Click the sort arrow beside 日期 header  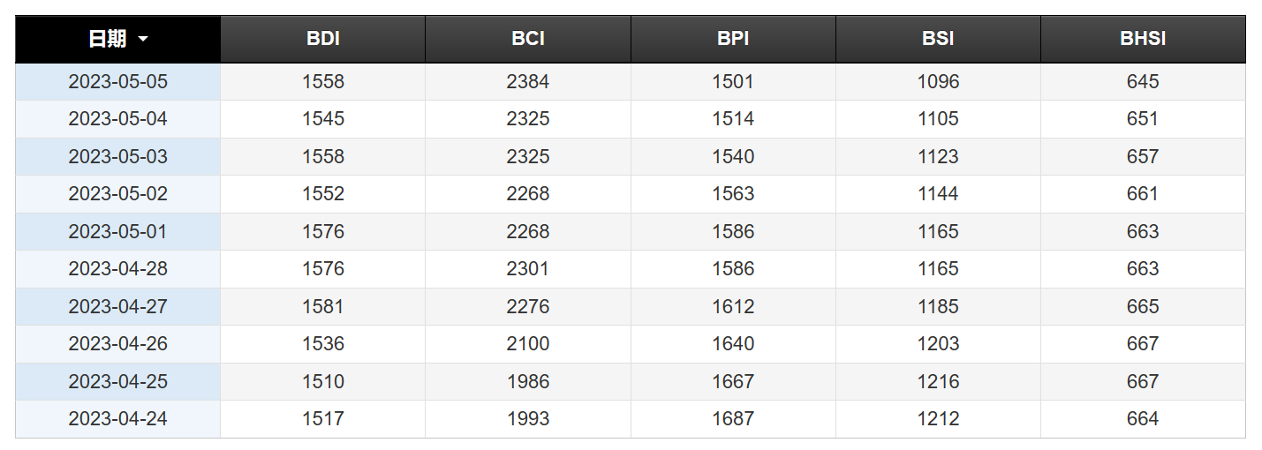pyautogui.click(x=143, y=40)
